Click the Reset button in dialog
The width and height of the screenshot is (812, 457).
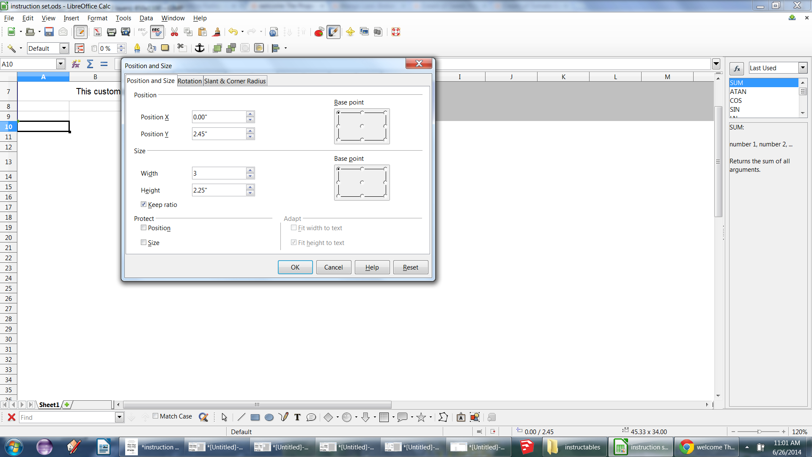[x=411, y=267]
